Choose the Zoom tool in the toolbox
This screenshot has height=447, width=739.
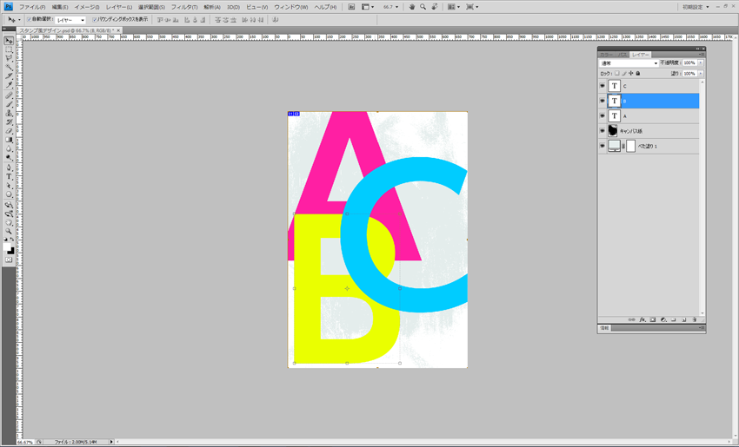[9, 231]
